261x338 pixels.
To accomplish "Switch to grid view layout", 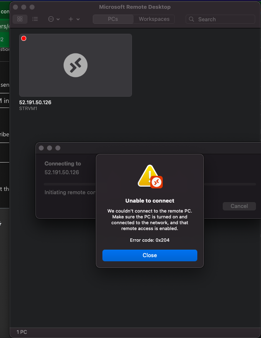I will (x=20, y=19).
